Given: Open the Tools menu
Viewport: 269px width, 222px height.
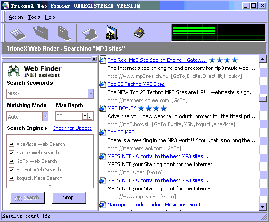Looking at the screenshot, I should point(34,17).
